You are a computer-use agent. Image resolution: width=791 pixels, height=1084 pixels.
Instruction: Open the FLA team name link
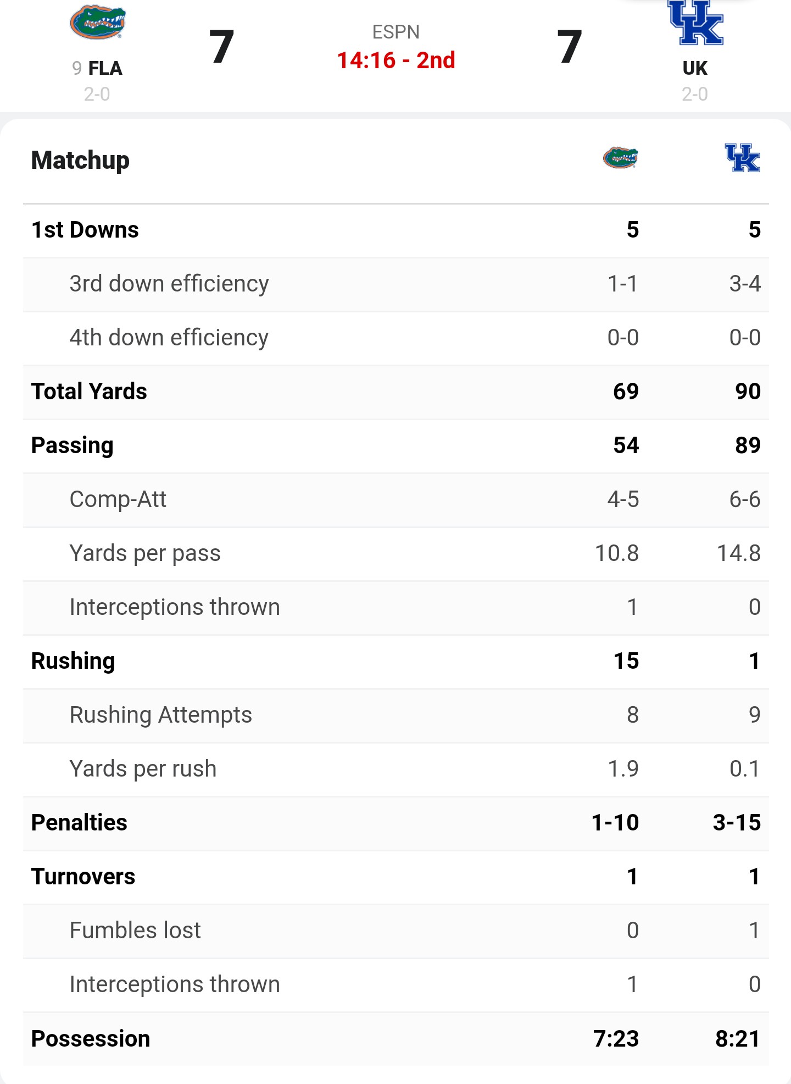point(105,68)
